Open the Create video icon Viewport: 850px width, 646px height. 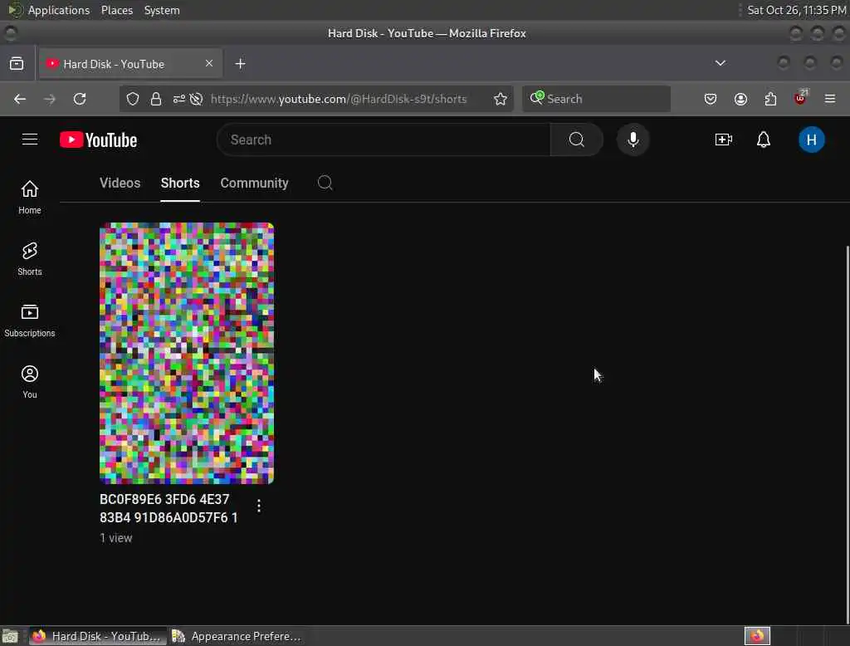click(724, 140)
